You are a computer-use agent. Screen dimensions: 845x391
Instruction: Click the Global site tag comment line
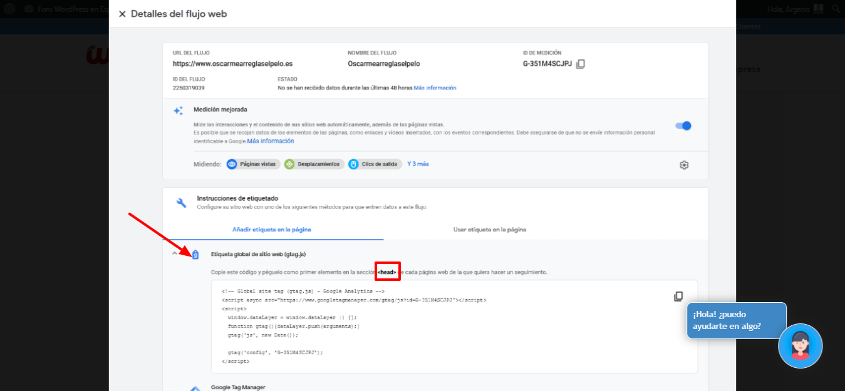point(303,291)
